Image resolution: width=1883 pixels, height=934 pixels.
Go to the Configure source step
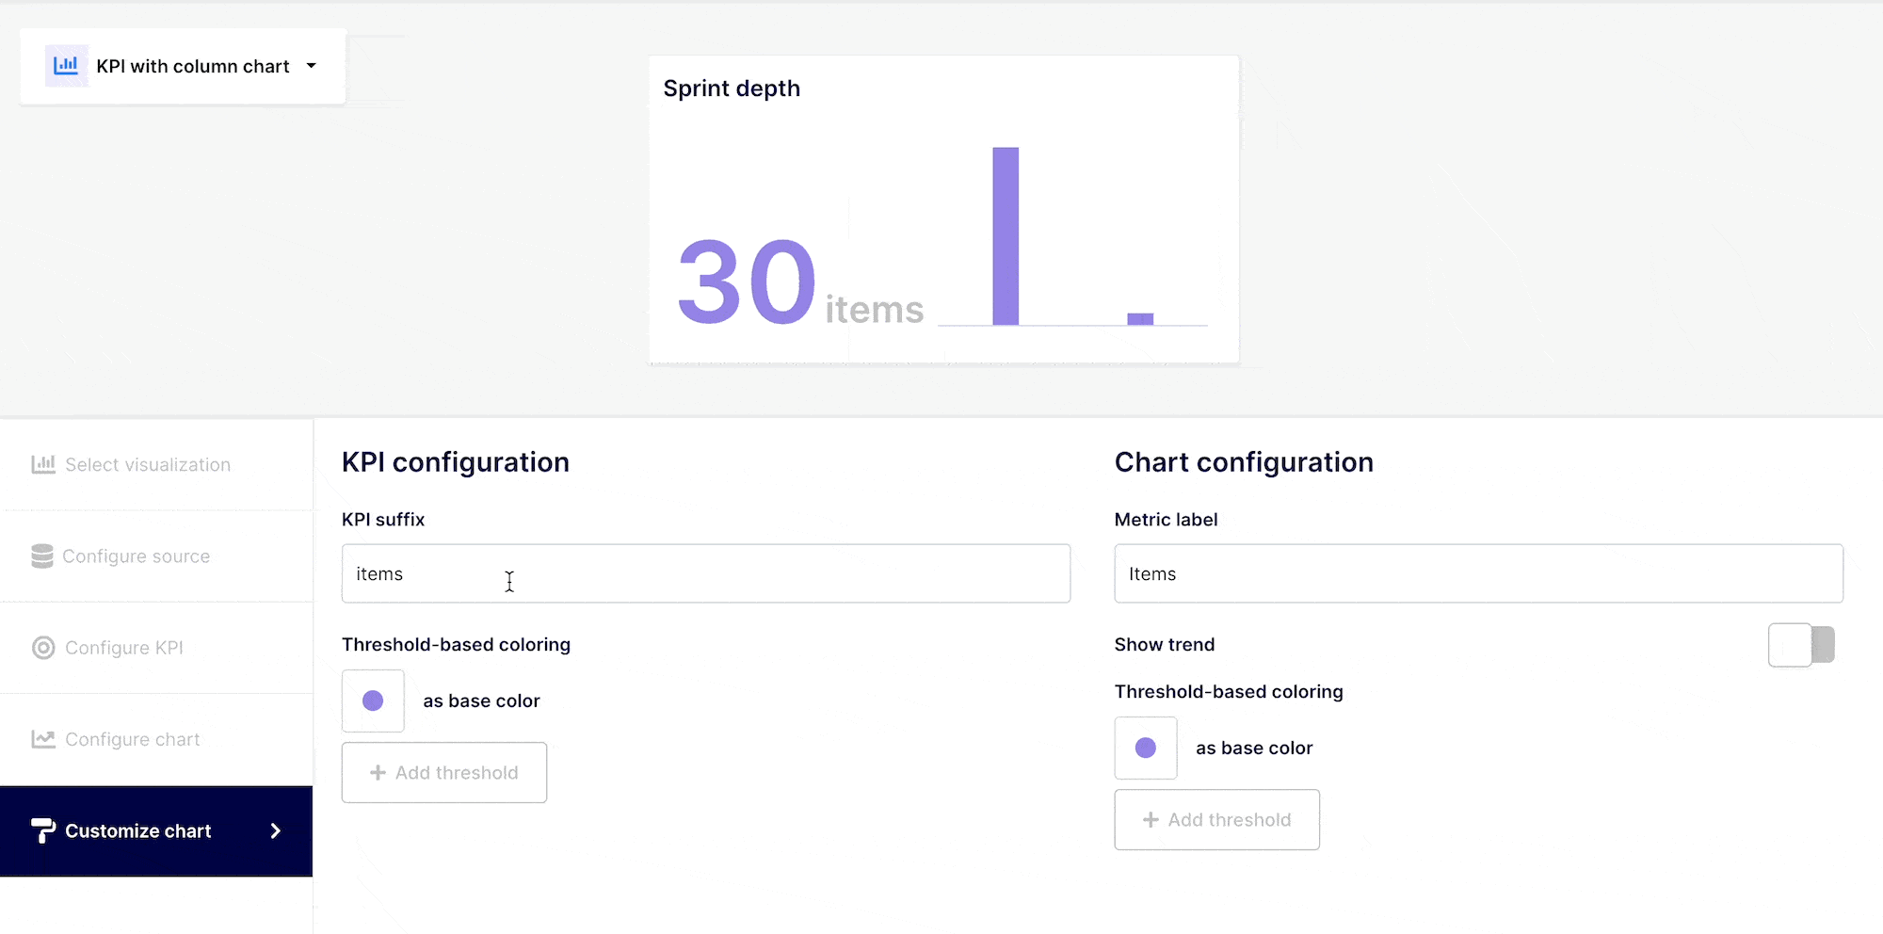point(137,556)
